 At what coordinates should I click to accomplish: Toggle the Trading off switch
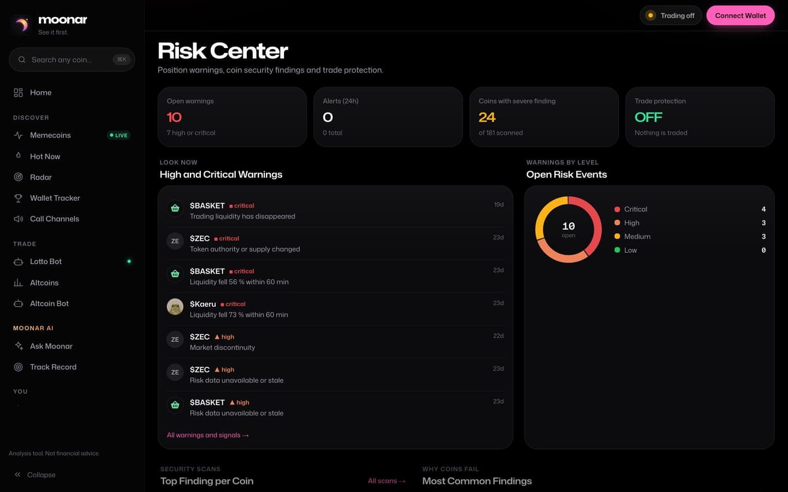pyautogui.click(x=670, y=15)
